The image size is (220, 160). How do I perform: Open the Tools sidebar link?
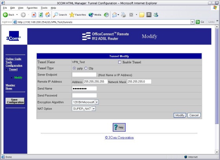pos(9,62)
